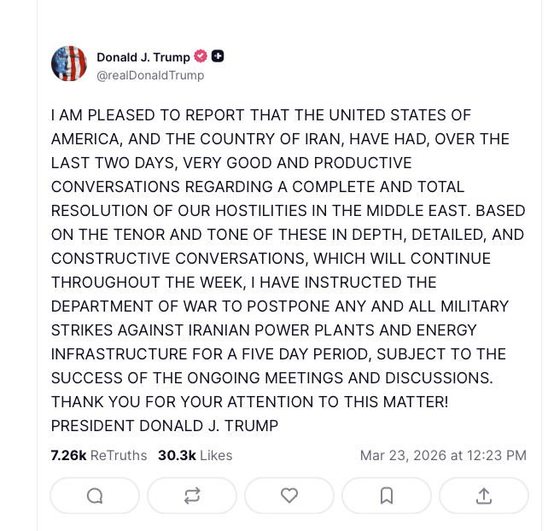
Task: Click the Donald J. Trump display name
Action: (143, 57)
